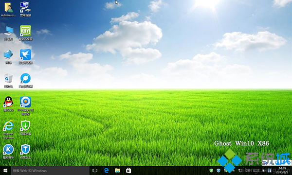Viewport: 292px width, 175px height.
Task: Launch the Xunlei hummingbird download shortcut
Action: pos(25,56)
